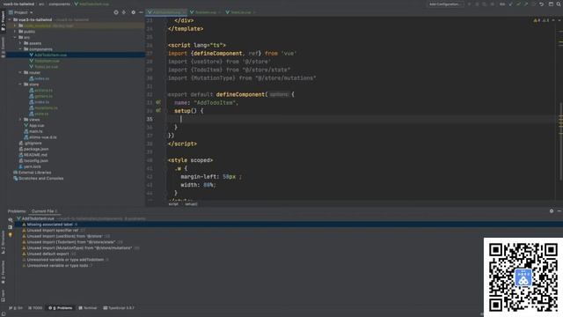Click the locate file target icon in Project panel

click(x=116, y=12)
